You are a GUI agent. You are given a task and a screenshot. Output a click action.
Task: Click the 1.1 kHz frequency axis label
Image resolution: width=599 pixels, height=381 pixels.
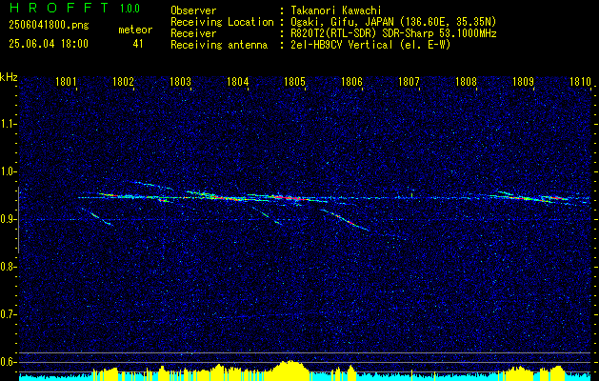point(8,124)
